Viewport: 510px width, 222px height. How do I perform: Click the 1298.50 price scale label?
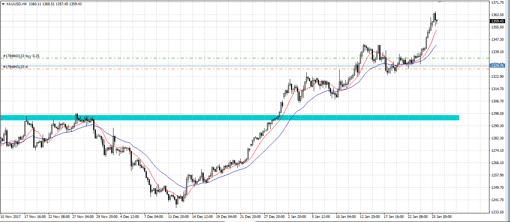[x=497, y=114]
